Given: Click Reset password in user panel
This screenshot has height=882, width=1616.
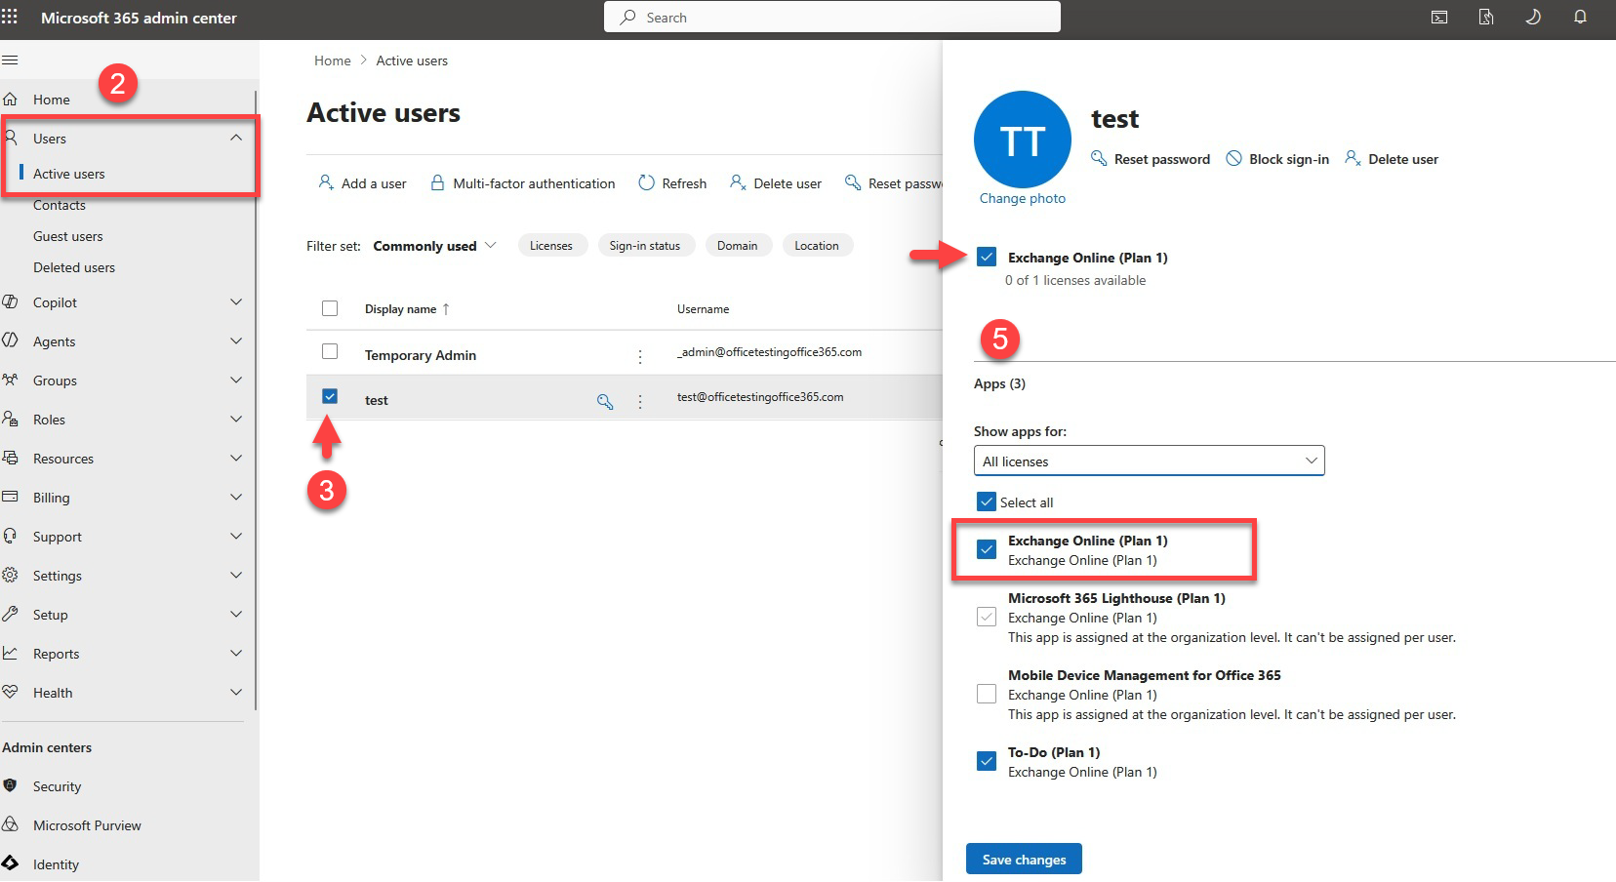Looking at the screenshot, I should click(x=1151, y=159).
